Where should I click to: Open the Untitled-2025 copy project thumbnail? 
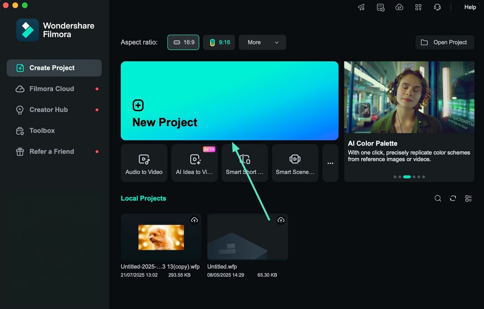point(161,237)
